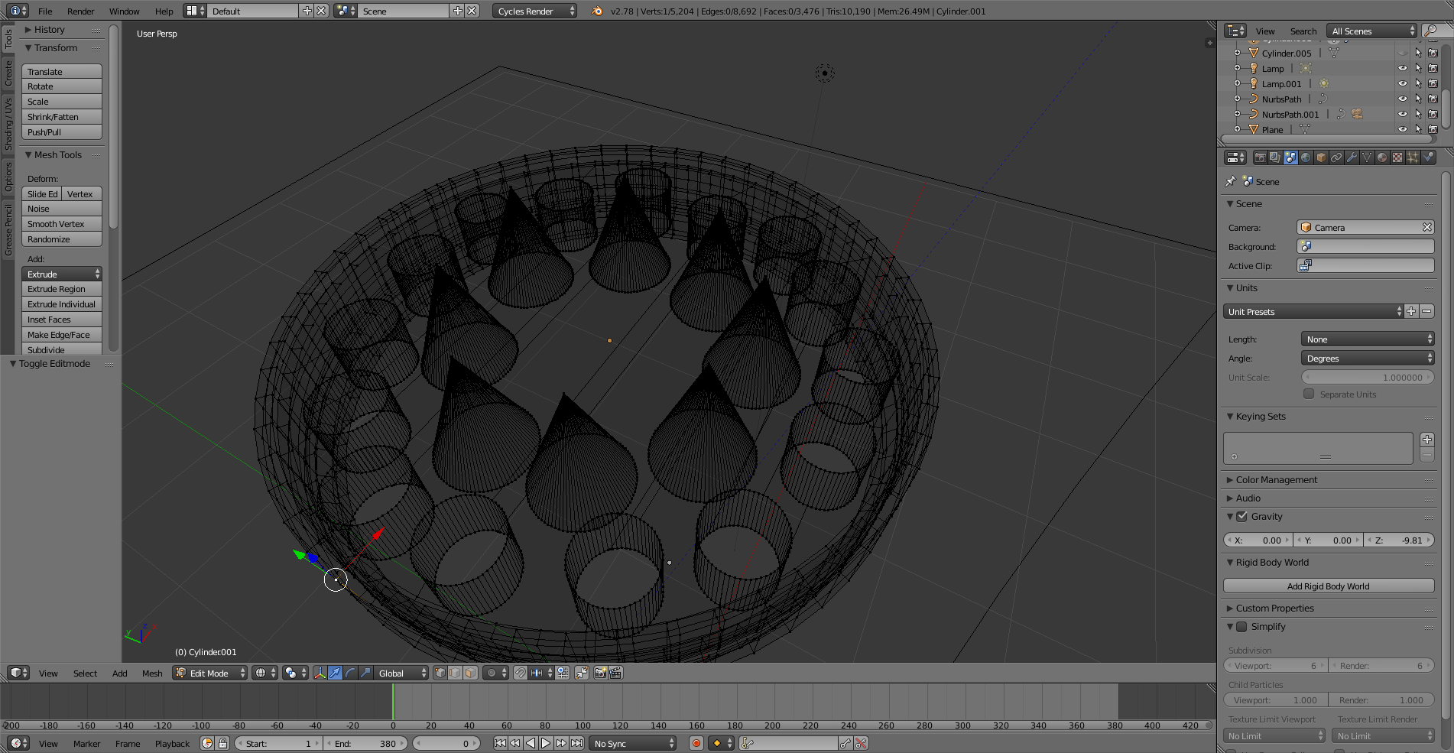Click the Randomize button
Image resolution: width=1454 pixels, height=753 pixels.
(x=62, y=239)
